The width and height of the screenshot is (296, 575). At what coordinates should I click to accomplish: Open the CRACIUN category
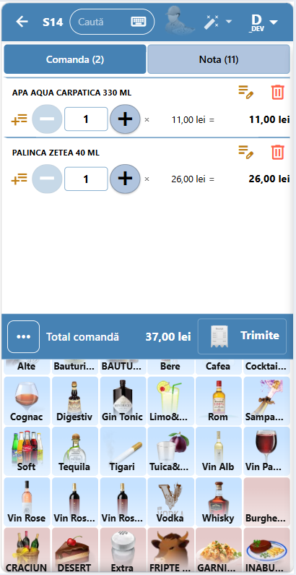(27, 551)
